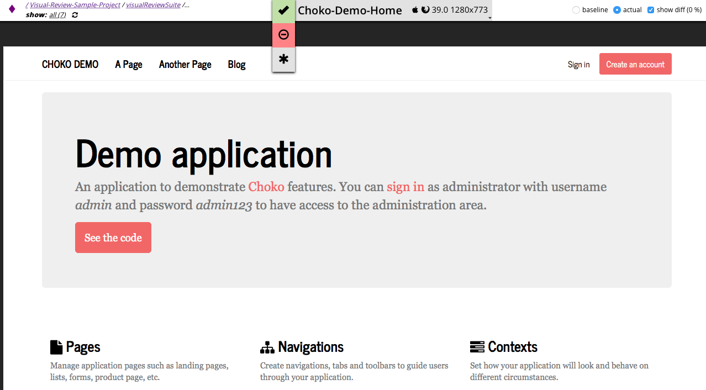Click the Create an account button

pyautogui.click(x=635, y=64)
